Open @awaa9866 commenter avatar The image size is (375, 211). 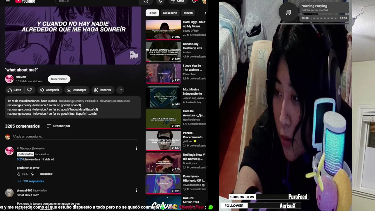pos(9,193)
